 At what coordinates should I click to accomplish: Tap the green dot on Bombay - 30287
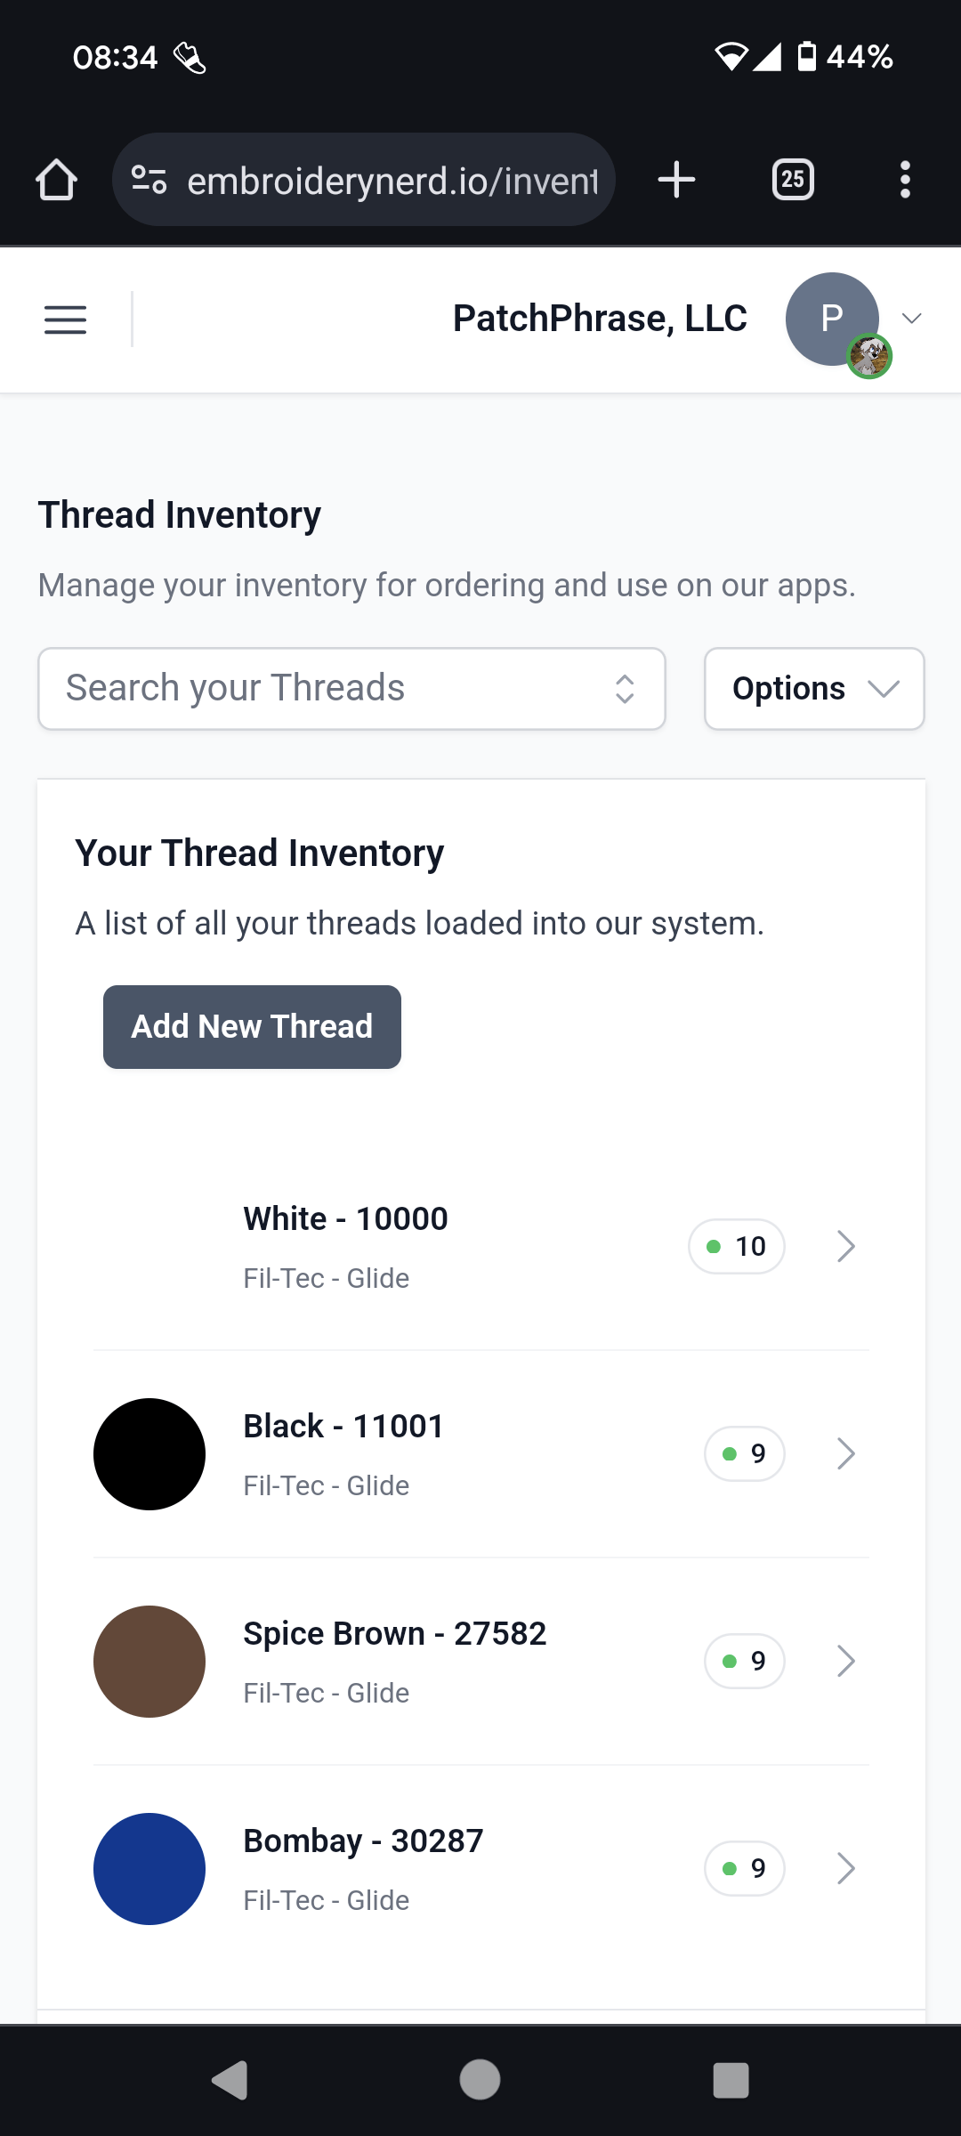730,1868
